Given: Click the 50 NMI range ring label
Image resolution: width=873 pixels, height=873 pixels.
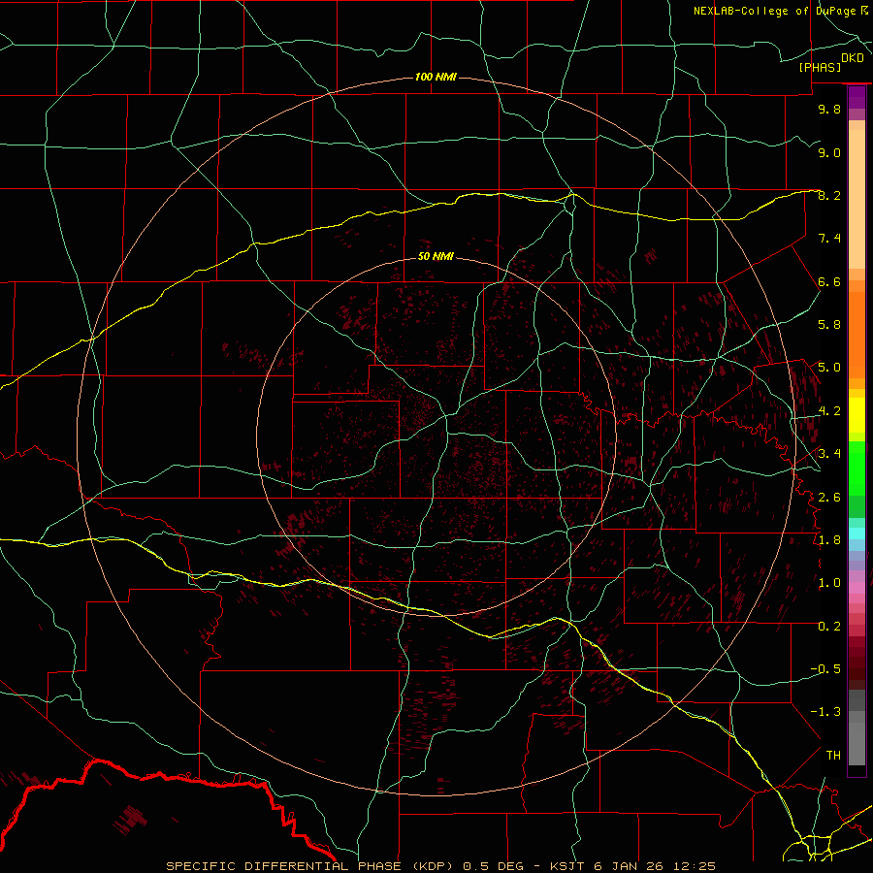Looking at the screenshot, I should [436, 256].
